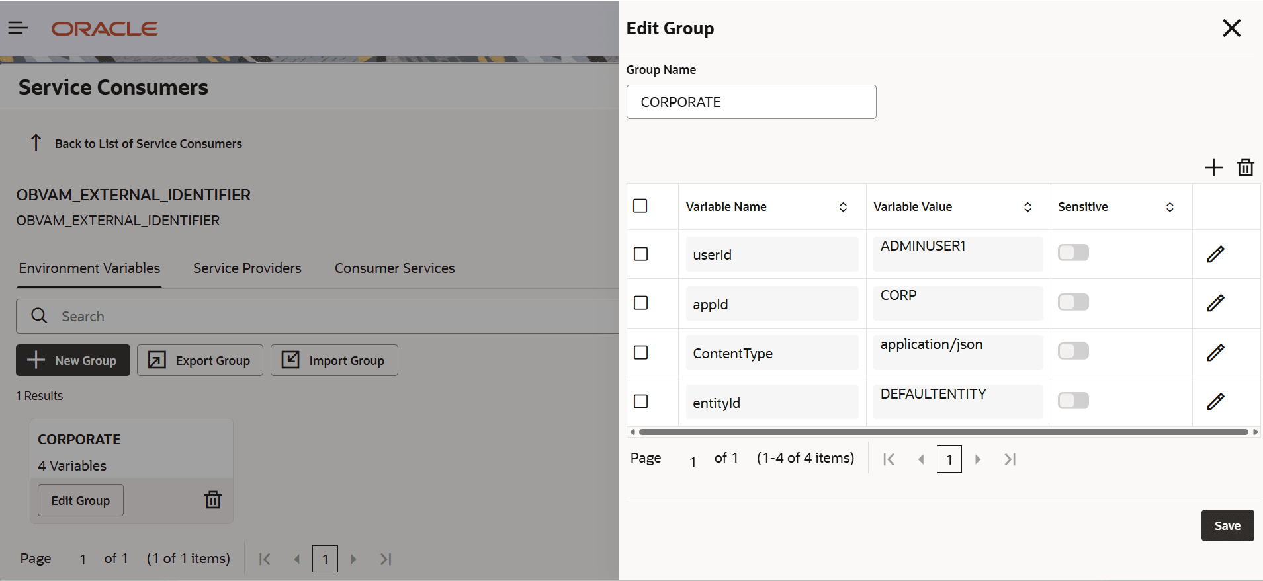Delete the CORPORATE group card
Viewport: 1263px width, 581px height.
click(x=212, y=500)
